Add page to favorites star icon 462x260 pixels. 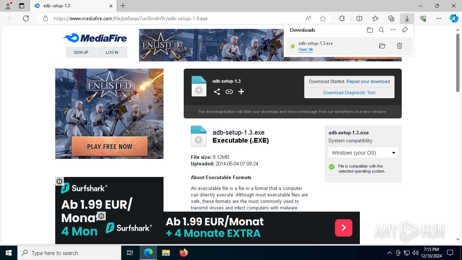pyautogui.click(x=323, y=18)
